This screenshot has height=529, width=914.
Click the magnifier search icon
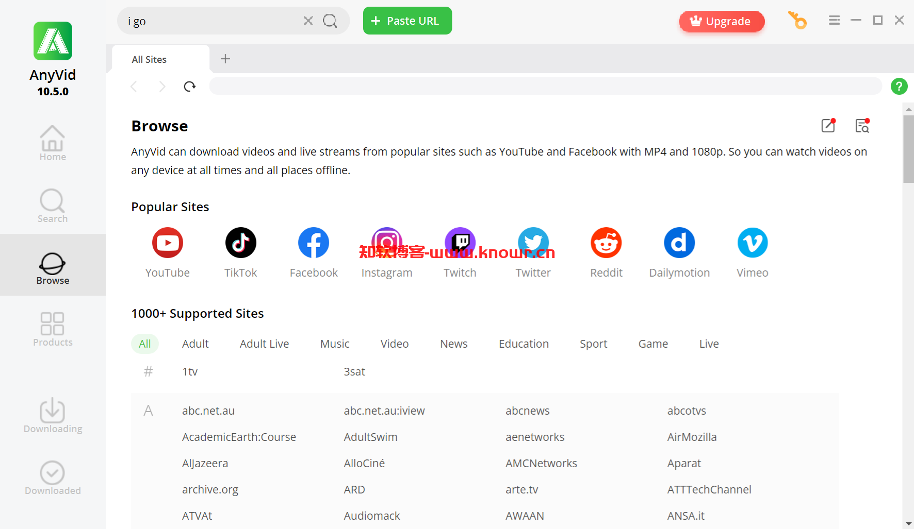pos(330,21)
